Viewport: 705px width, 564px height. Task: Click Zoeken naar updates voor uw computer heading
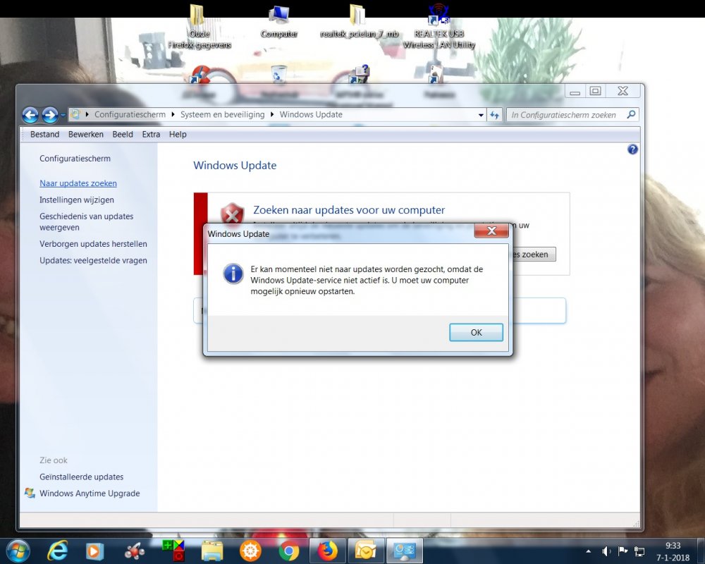point(349,210)
